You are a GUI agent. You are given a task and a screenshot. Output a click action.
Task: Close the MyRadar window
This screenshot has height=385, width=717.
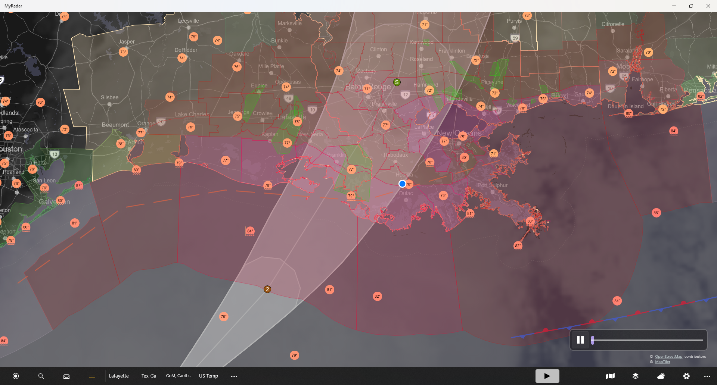pyautogui.click(x=708, y=6)
